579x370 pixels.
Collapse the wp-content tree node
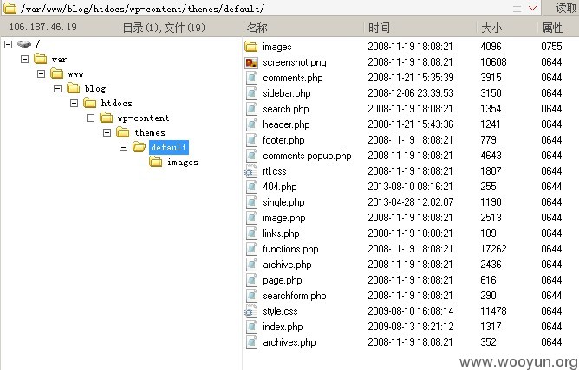click(90, 118)
